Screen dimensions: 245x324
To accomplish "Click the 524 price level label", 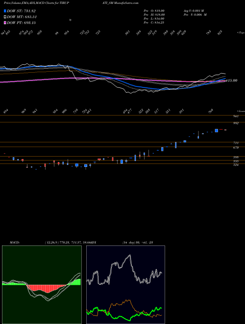I will click(x=236, y=165).
